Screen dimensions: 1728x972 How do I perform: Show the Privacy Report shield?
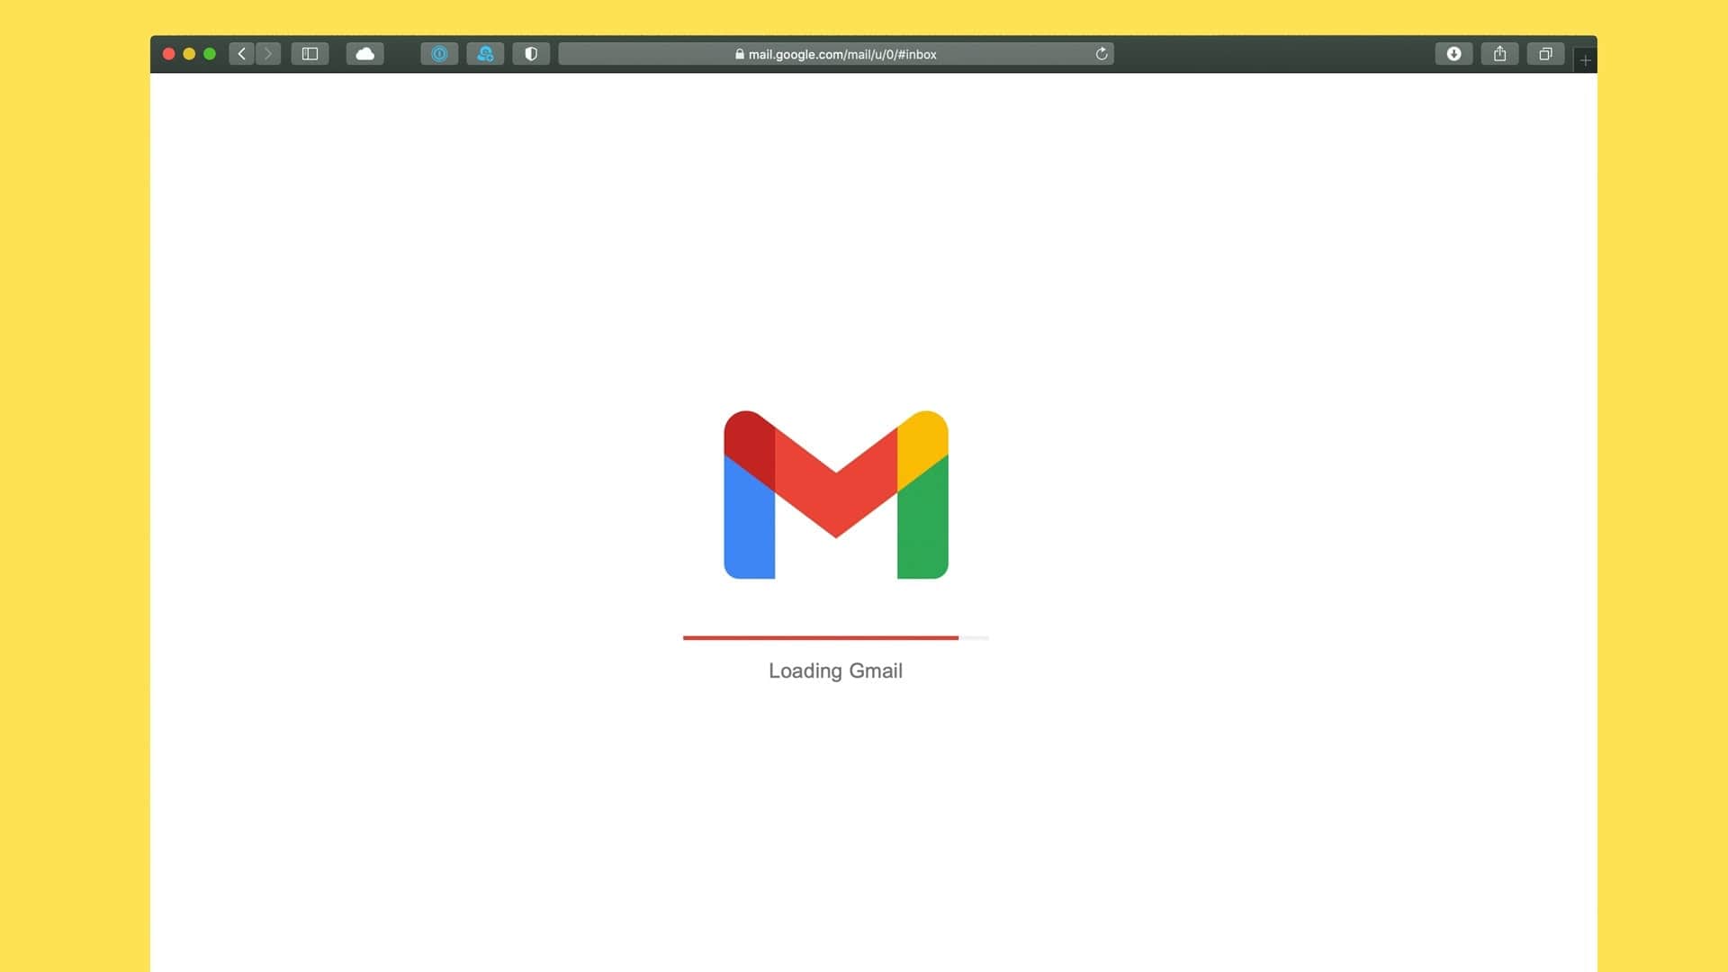[531, 54]
